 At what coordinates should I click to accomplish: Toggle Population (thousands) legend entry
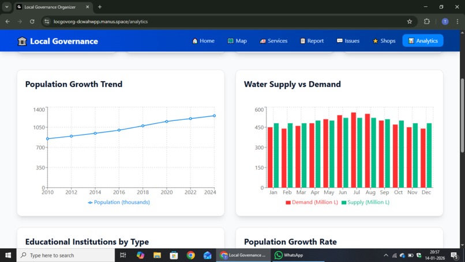pyautogui.click(x=119, y=202)
